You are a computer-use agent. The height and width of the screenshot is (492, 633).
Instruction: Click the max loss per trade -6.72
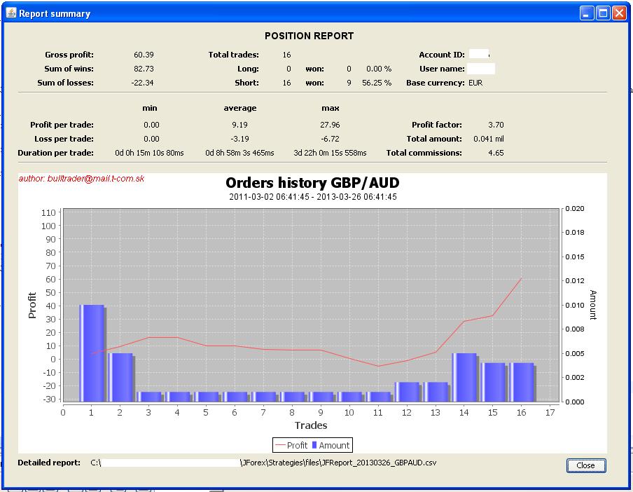tap(330, 139)
